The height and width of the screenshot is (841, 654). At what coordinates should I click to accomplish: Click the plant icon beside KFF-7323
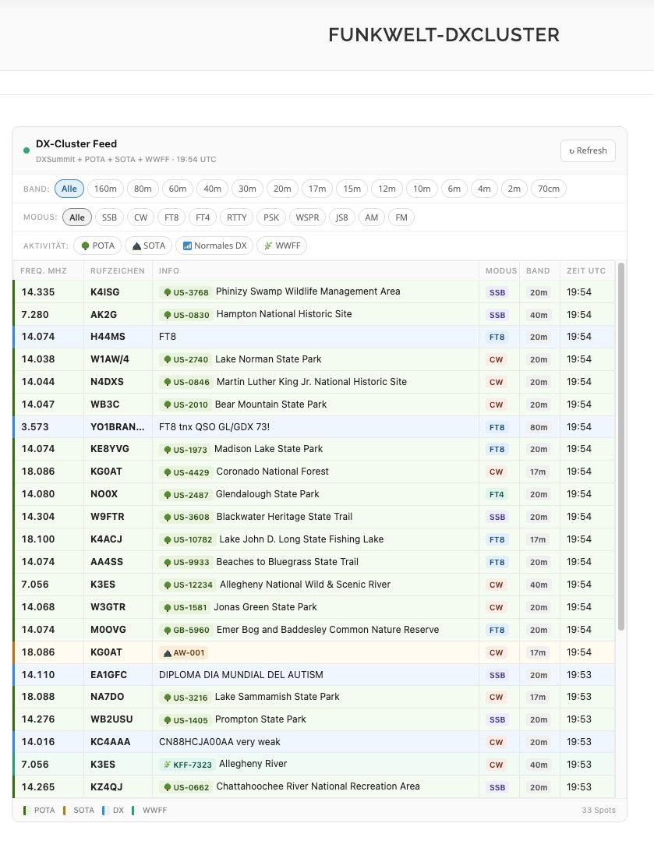(x=168, y=765)
